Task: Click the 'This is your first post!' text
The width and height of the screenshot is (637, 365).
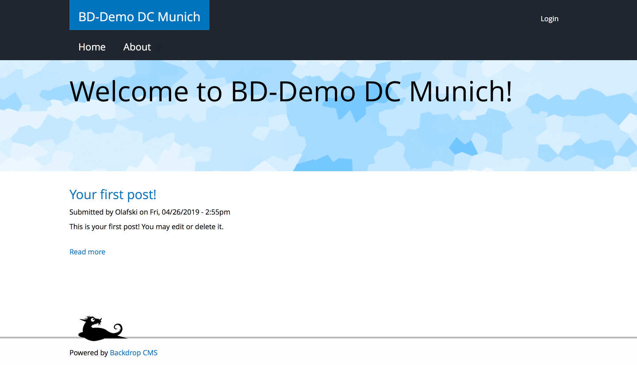Action: 104,227
